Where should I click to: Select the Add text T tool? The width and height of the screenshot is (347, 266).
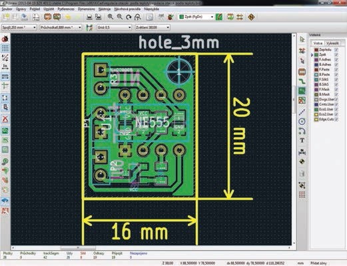[x=302, y=140]
